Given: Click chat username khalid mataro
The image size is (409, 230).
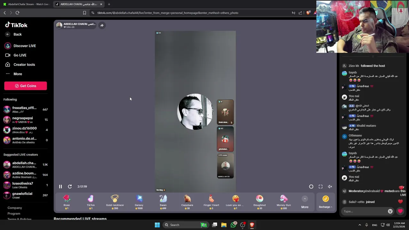Looking at the screenshot, I should (x=366, y=126).
